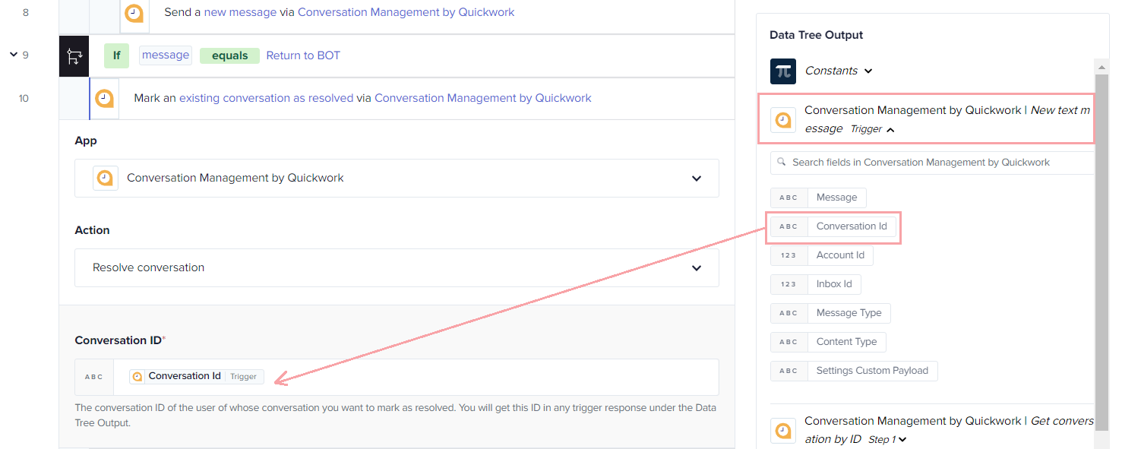The height and width of the screenshot is (449, 1122).
Task: Click the Data Tree Output heading
Action: click(816, 35)
